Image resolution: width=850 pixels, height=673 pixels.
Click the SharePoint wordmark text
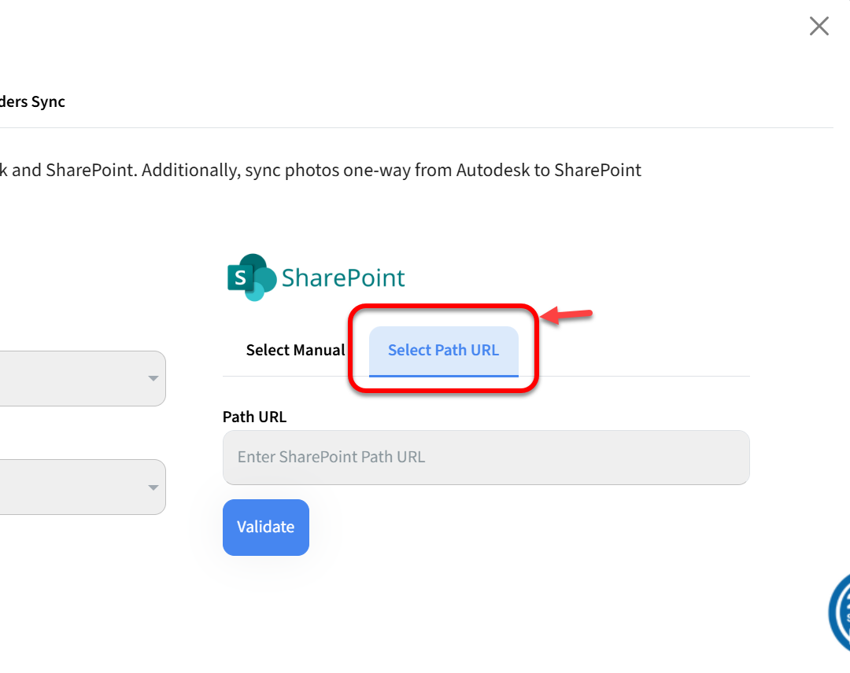click(343, 278)
